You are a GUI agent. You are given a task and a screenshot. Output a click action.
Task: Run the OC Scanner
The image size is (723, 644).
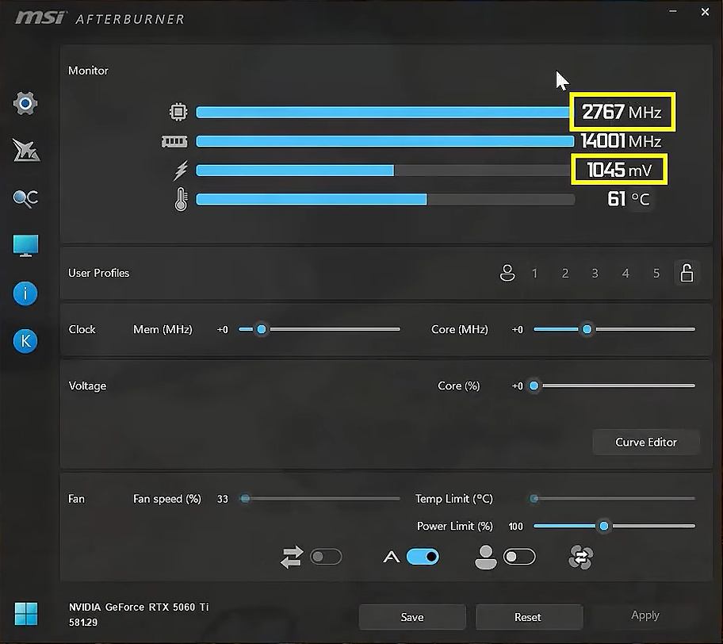[x=25, y=199]
